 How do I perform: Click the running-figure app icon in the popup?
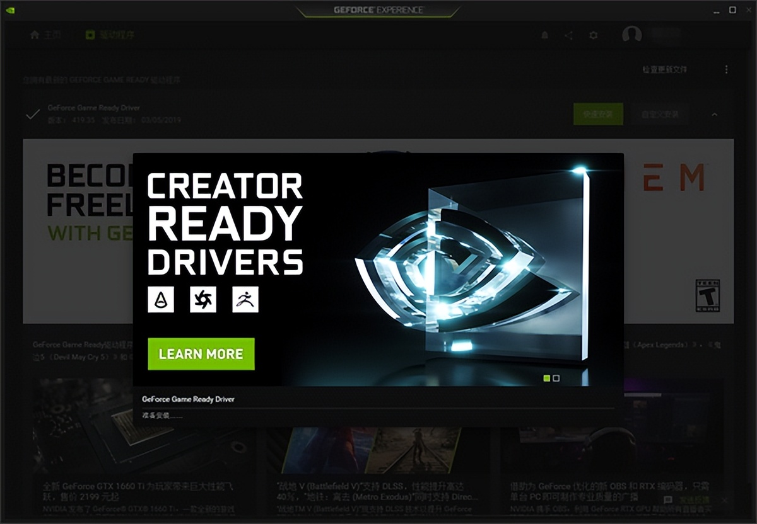(x=245, y=299)
